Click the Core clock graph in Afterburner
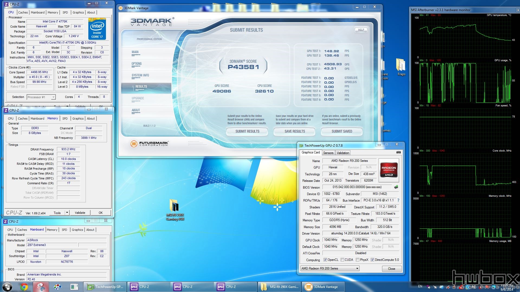Screen dimensions: 520x292 [x=465, y=173]
